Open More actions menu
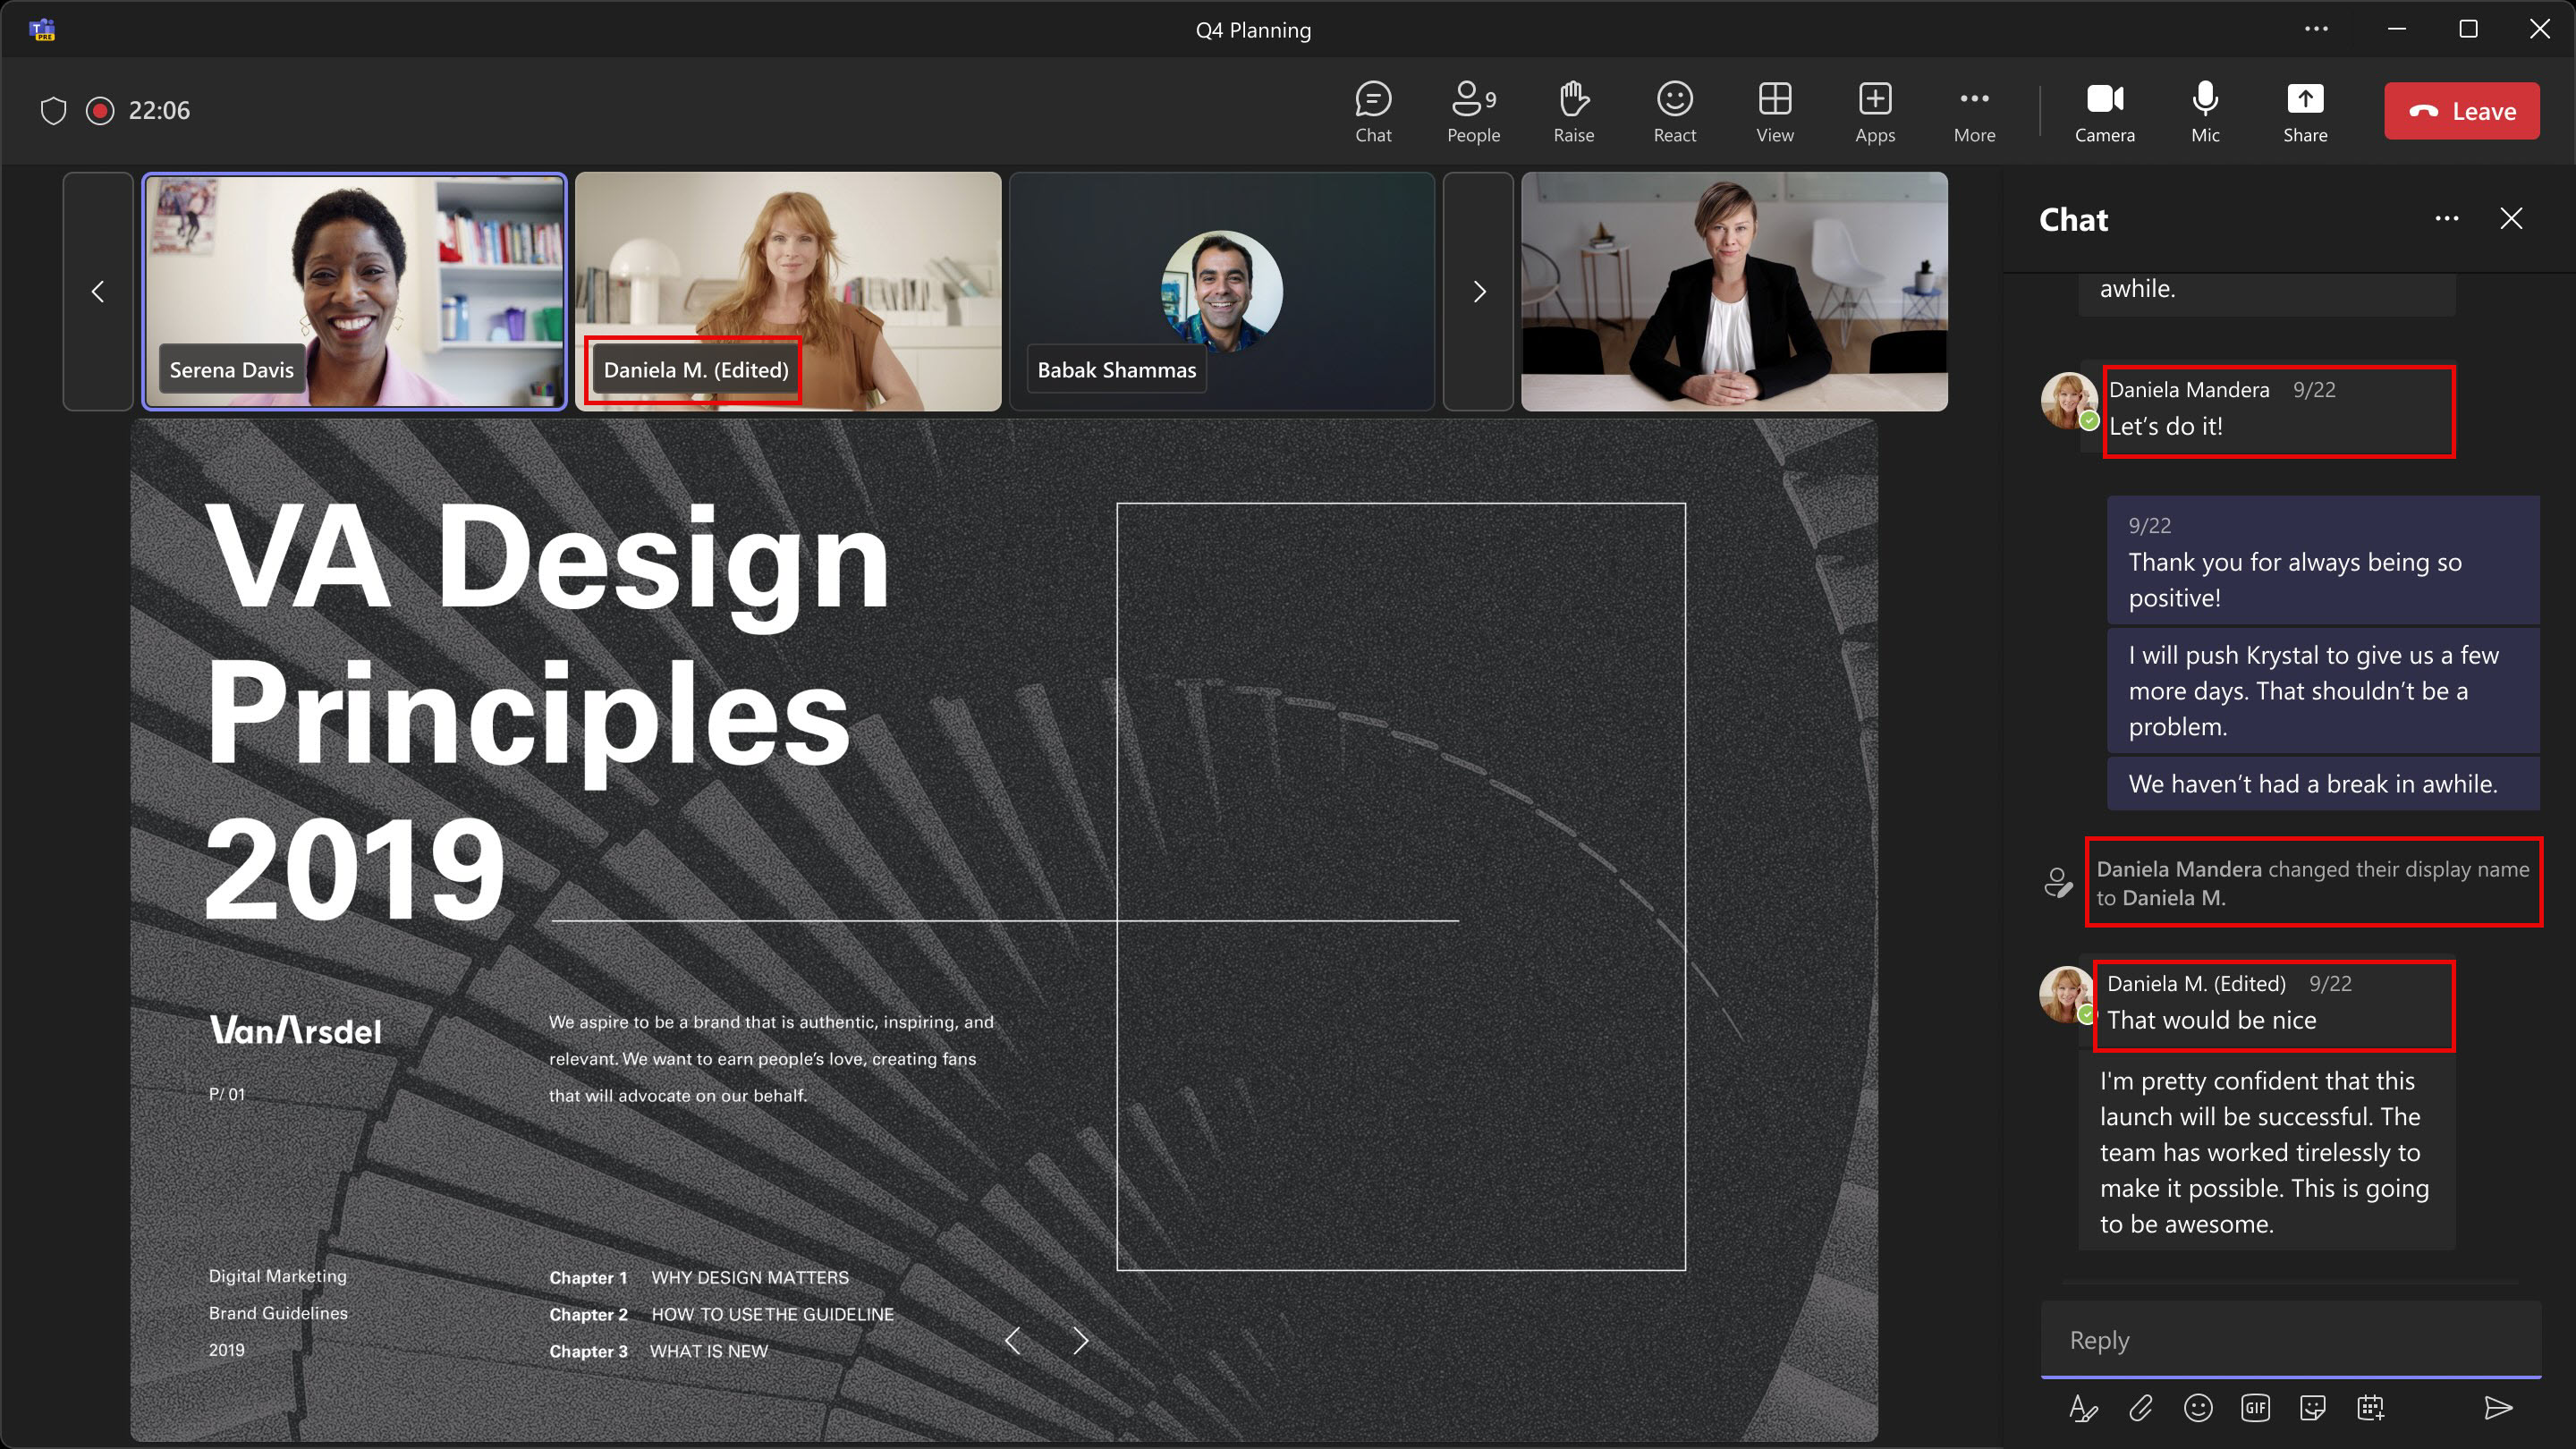The width and height of the screenshot is (2576, 1449). [x=1974, y=110]
